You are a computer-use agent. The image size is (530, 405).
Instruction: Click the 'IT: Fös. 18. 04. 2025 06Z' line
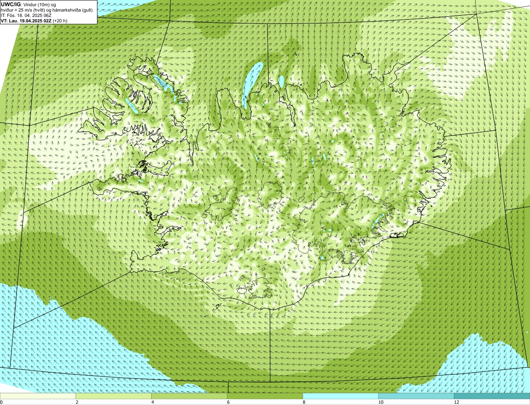pos(26,15)
